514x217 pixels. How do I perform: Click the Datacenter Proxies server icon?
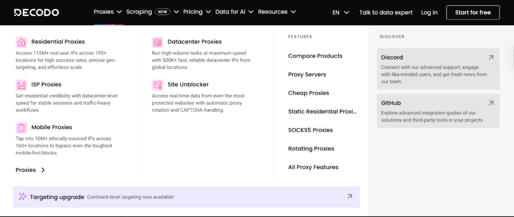point(157,42)
